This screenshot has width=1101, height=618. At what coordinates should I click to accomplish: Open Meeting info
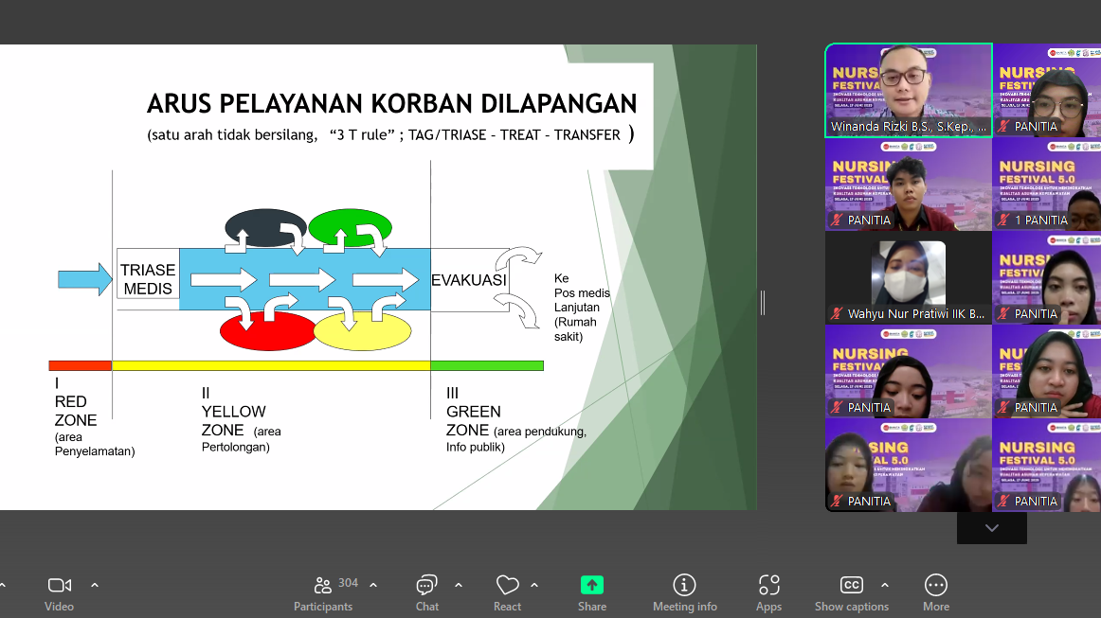pyautogui.click(x=684, y=593)
